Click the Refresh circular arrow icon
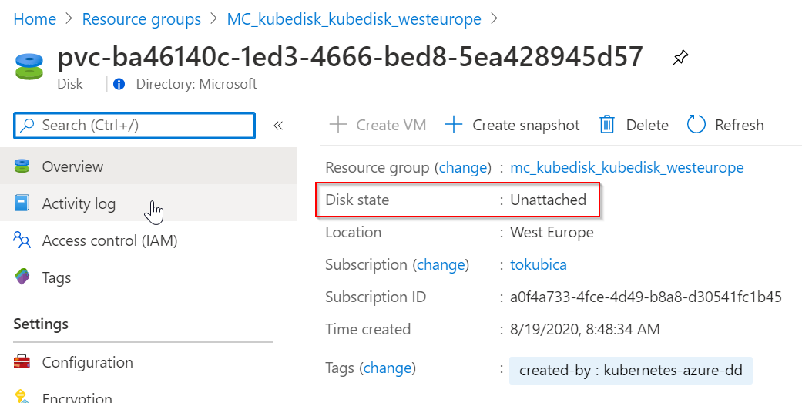802x403 pixels. coord(696,125)
